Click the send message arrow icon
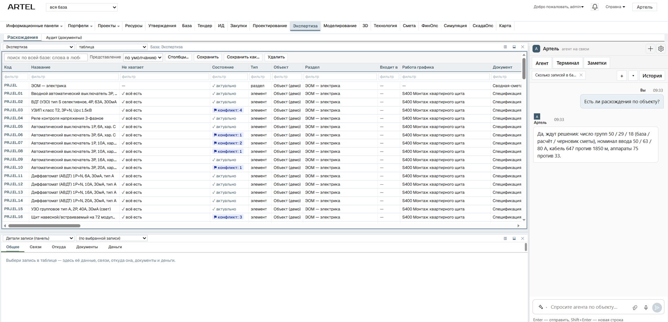Viewport: 668px width, 322px height. point(657,307)
